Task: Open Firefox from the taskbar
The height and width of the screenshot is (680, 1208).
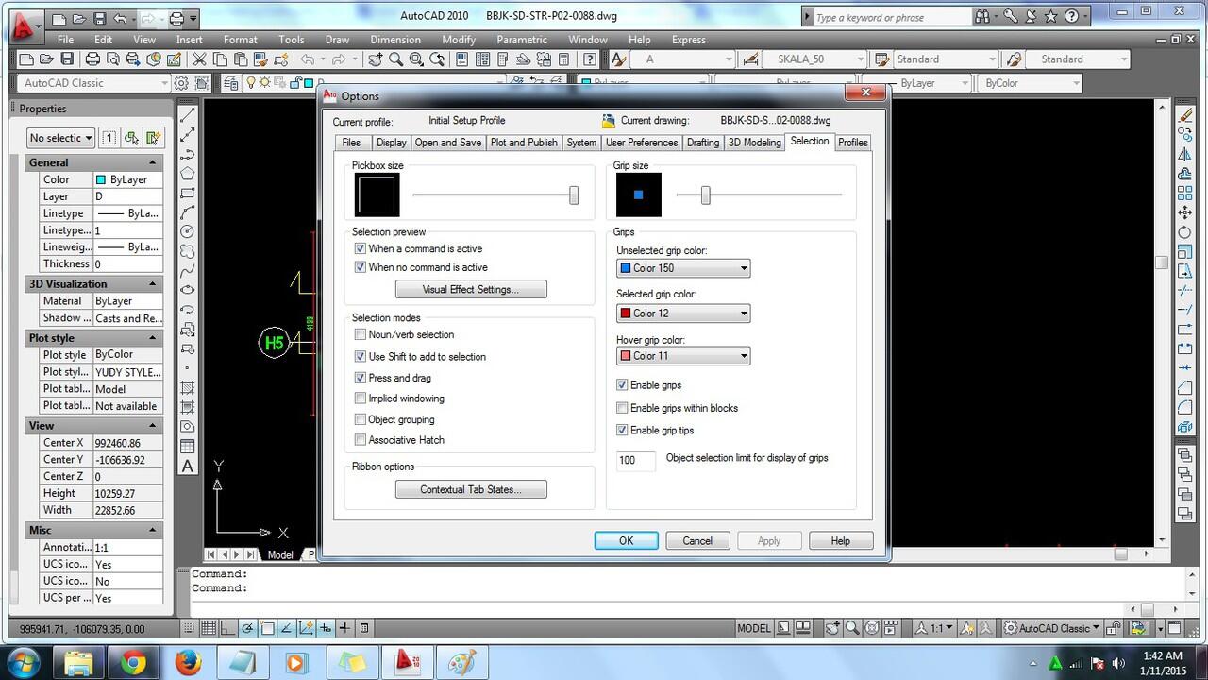Action: pyautogui.click(x=188, y=662)
